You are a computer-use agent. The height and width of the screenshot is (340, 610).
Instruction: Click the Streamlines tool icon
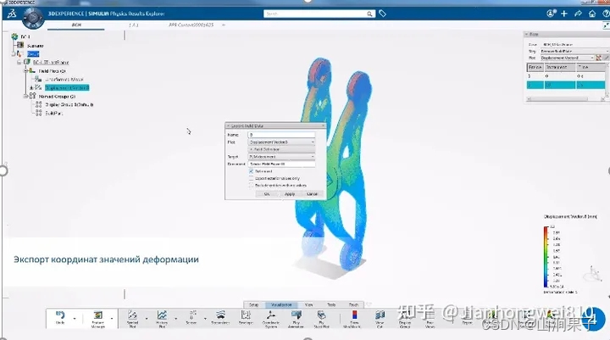click(220, 318)
